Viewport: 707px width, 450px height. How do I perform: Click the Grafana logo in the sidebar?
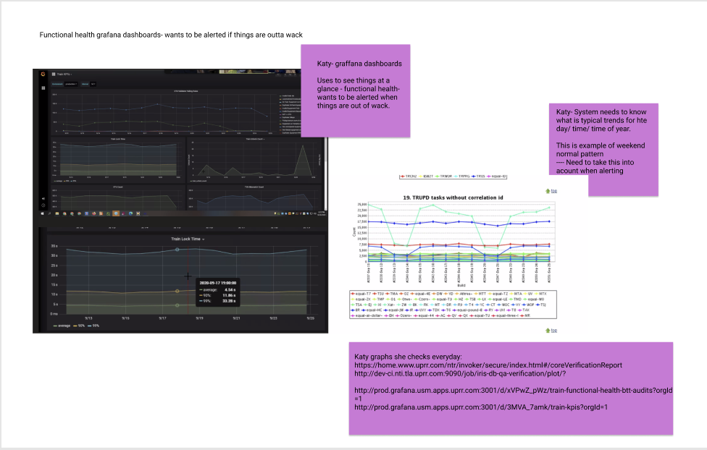pos(43,74)
